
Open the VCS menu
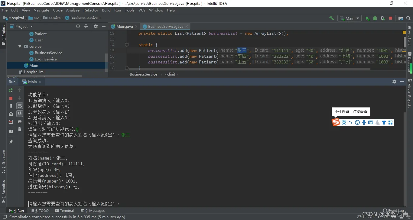pos(142,10)
